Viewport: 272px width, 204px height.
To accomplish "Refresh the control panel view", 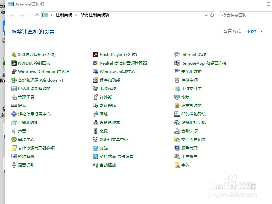I will (x=212, y=15).
